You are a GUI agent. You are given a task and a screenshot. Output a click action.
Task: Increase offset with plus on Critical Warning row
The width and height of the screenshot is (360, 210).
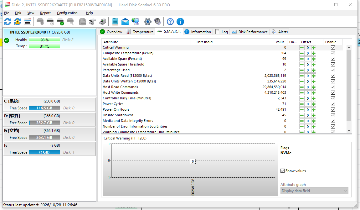coord(314,48)
